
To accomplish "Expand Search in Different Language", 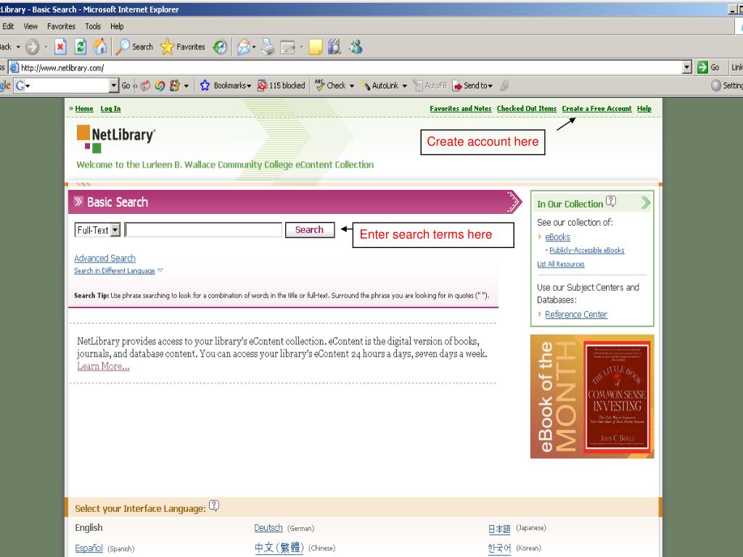I will [118, 271].
